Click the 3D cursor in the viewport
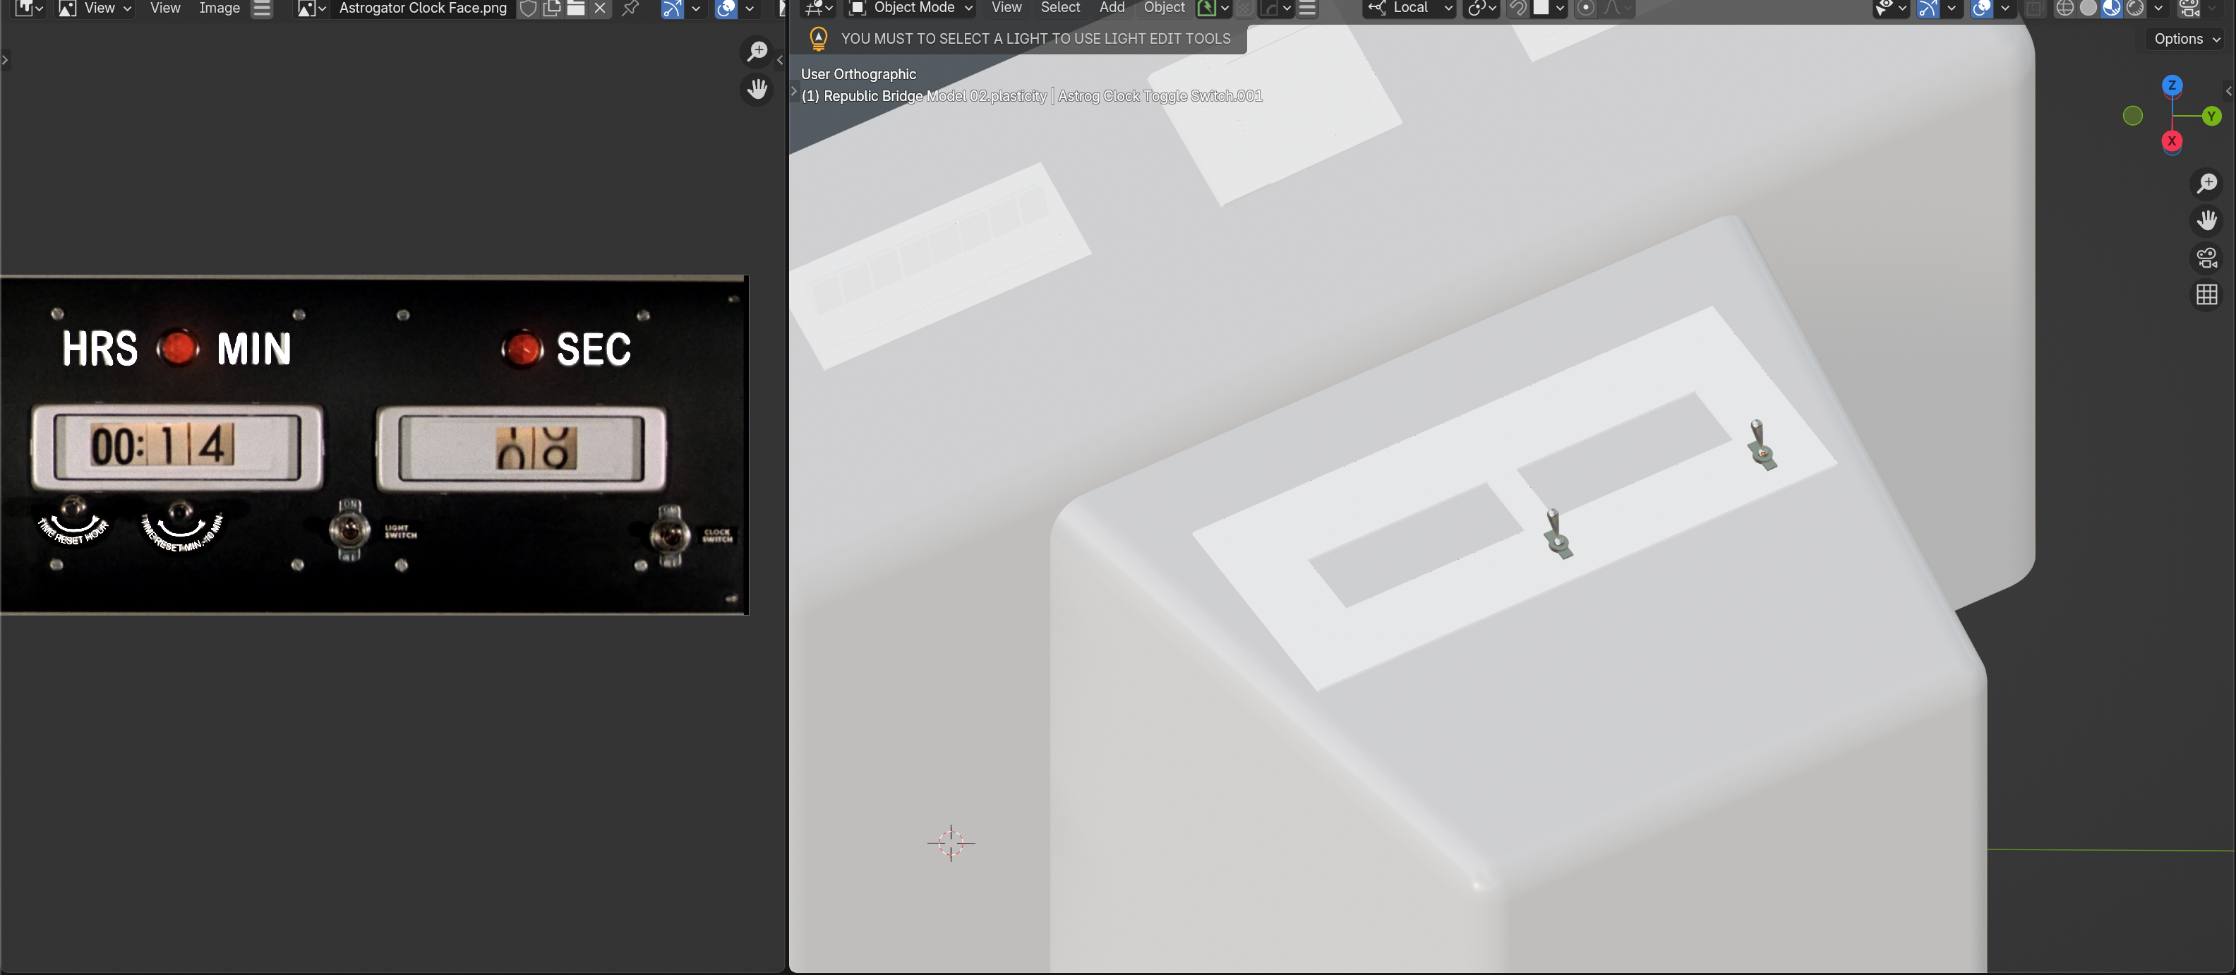This screenshot has height=975, width=2236. (951, 842)
